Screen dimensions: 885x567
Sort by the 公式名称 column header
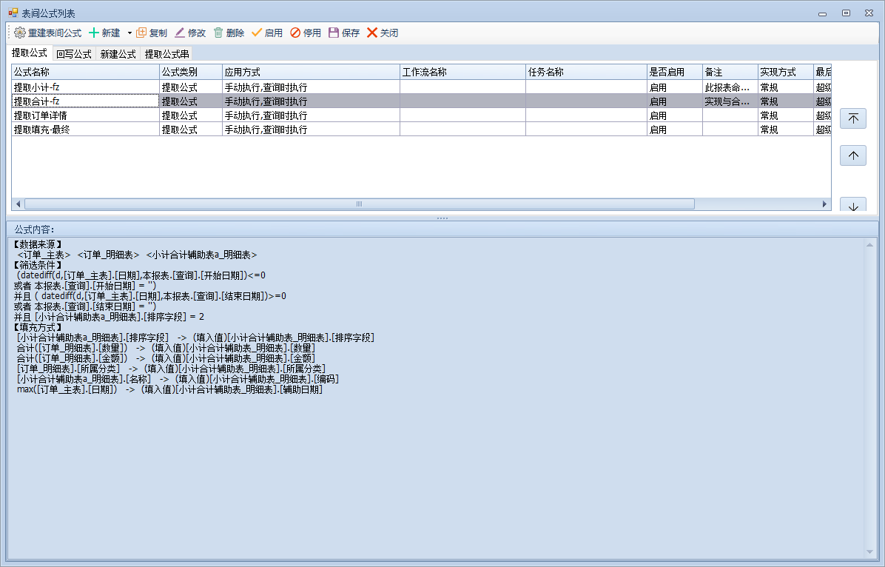coord(85,72)
